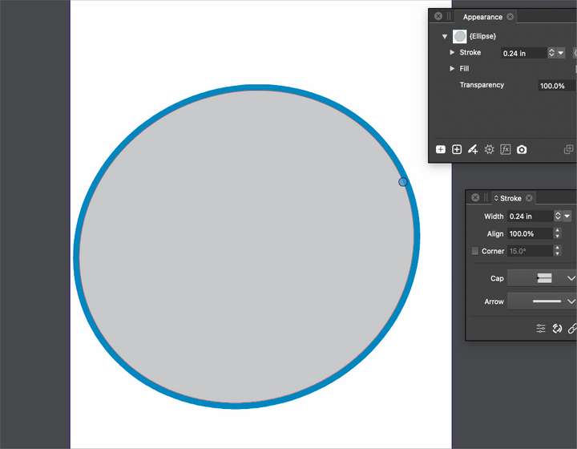Screen dimensions: 577x449
Task: Collapse the {Ellipse} tree item
Action: tap(445, 37)
